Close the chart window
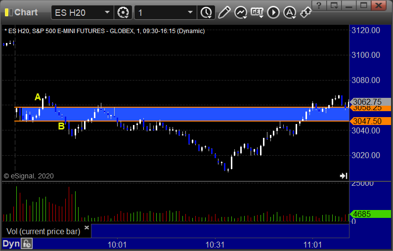Viewport: 393px width, 251px height. 379,5
